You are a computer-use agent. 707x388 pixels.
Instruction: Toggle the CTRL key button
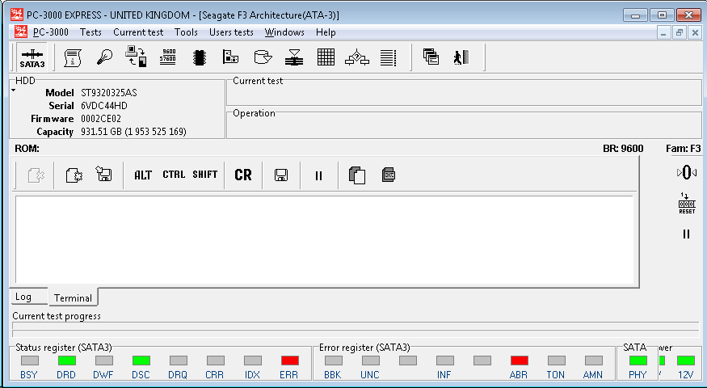(x=174, y=175)
